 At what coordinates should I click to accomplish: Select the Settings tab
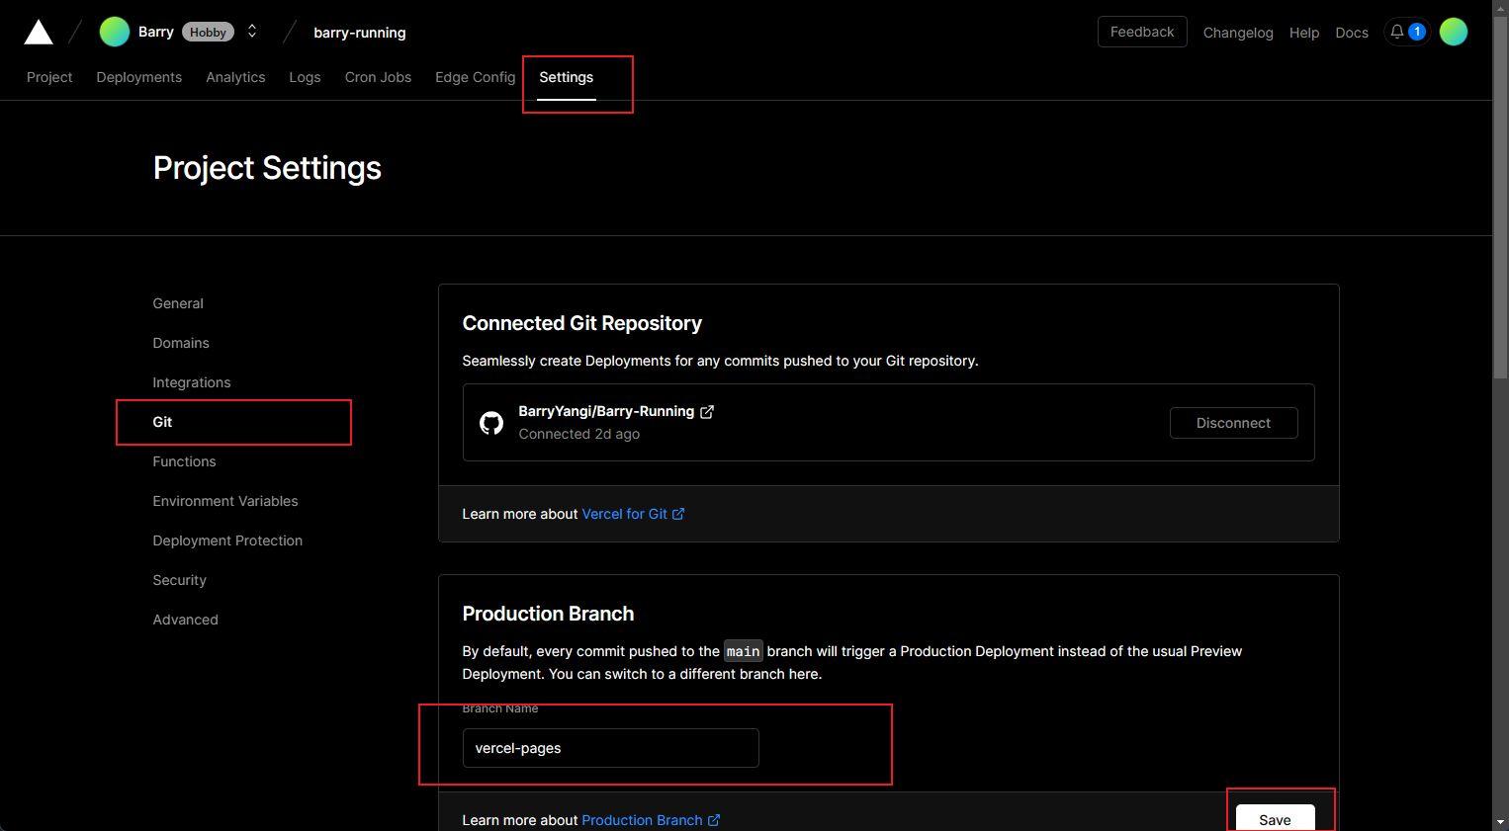click(567, 77)
